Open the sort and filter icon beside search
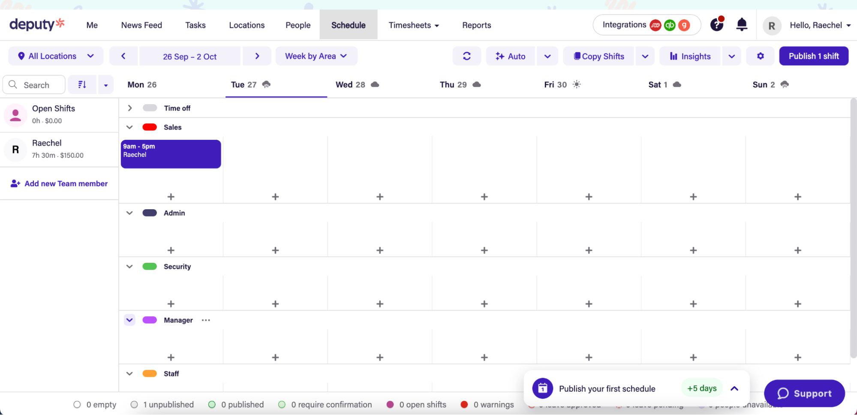Screen dimensions: 857x415 82,84
